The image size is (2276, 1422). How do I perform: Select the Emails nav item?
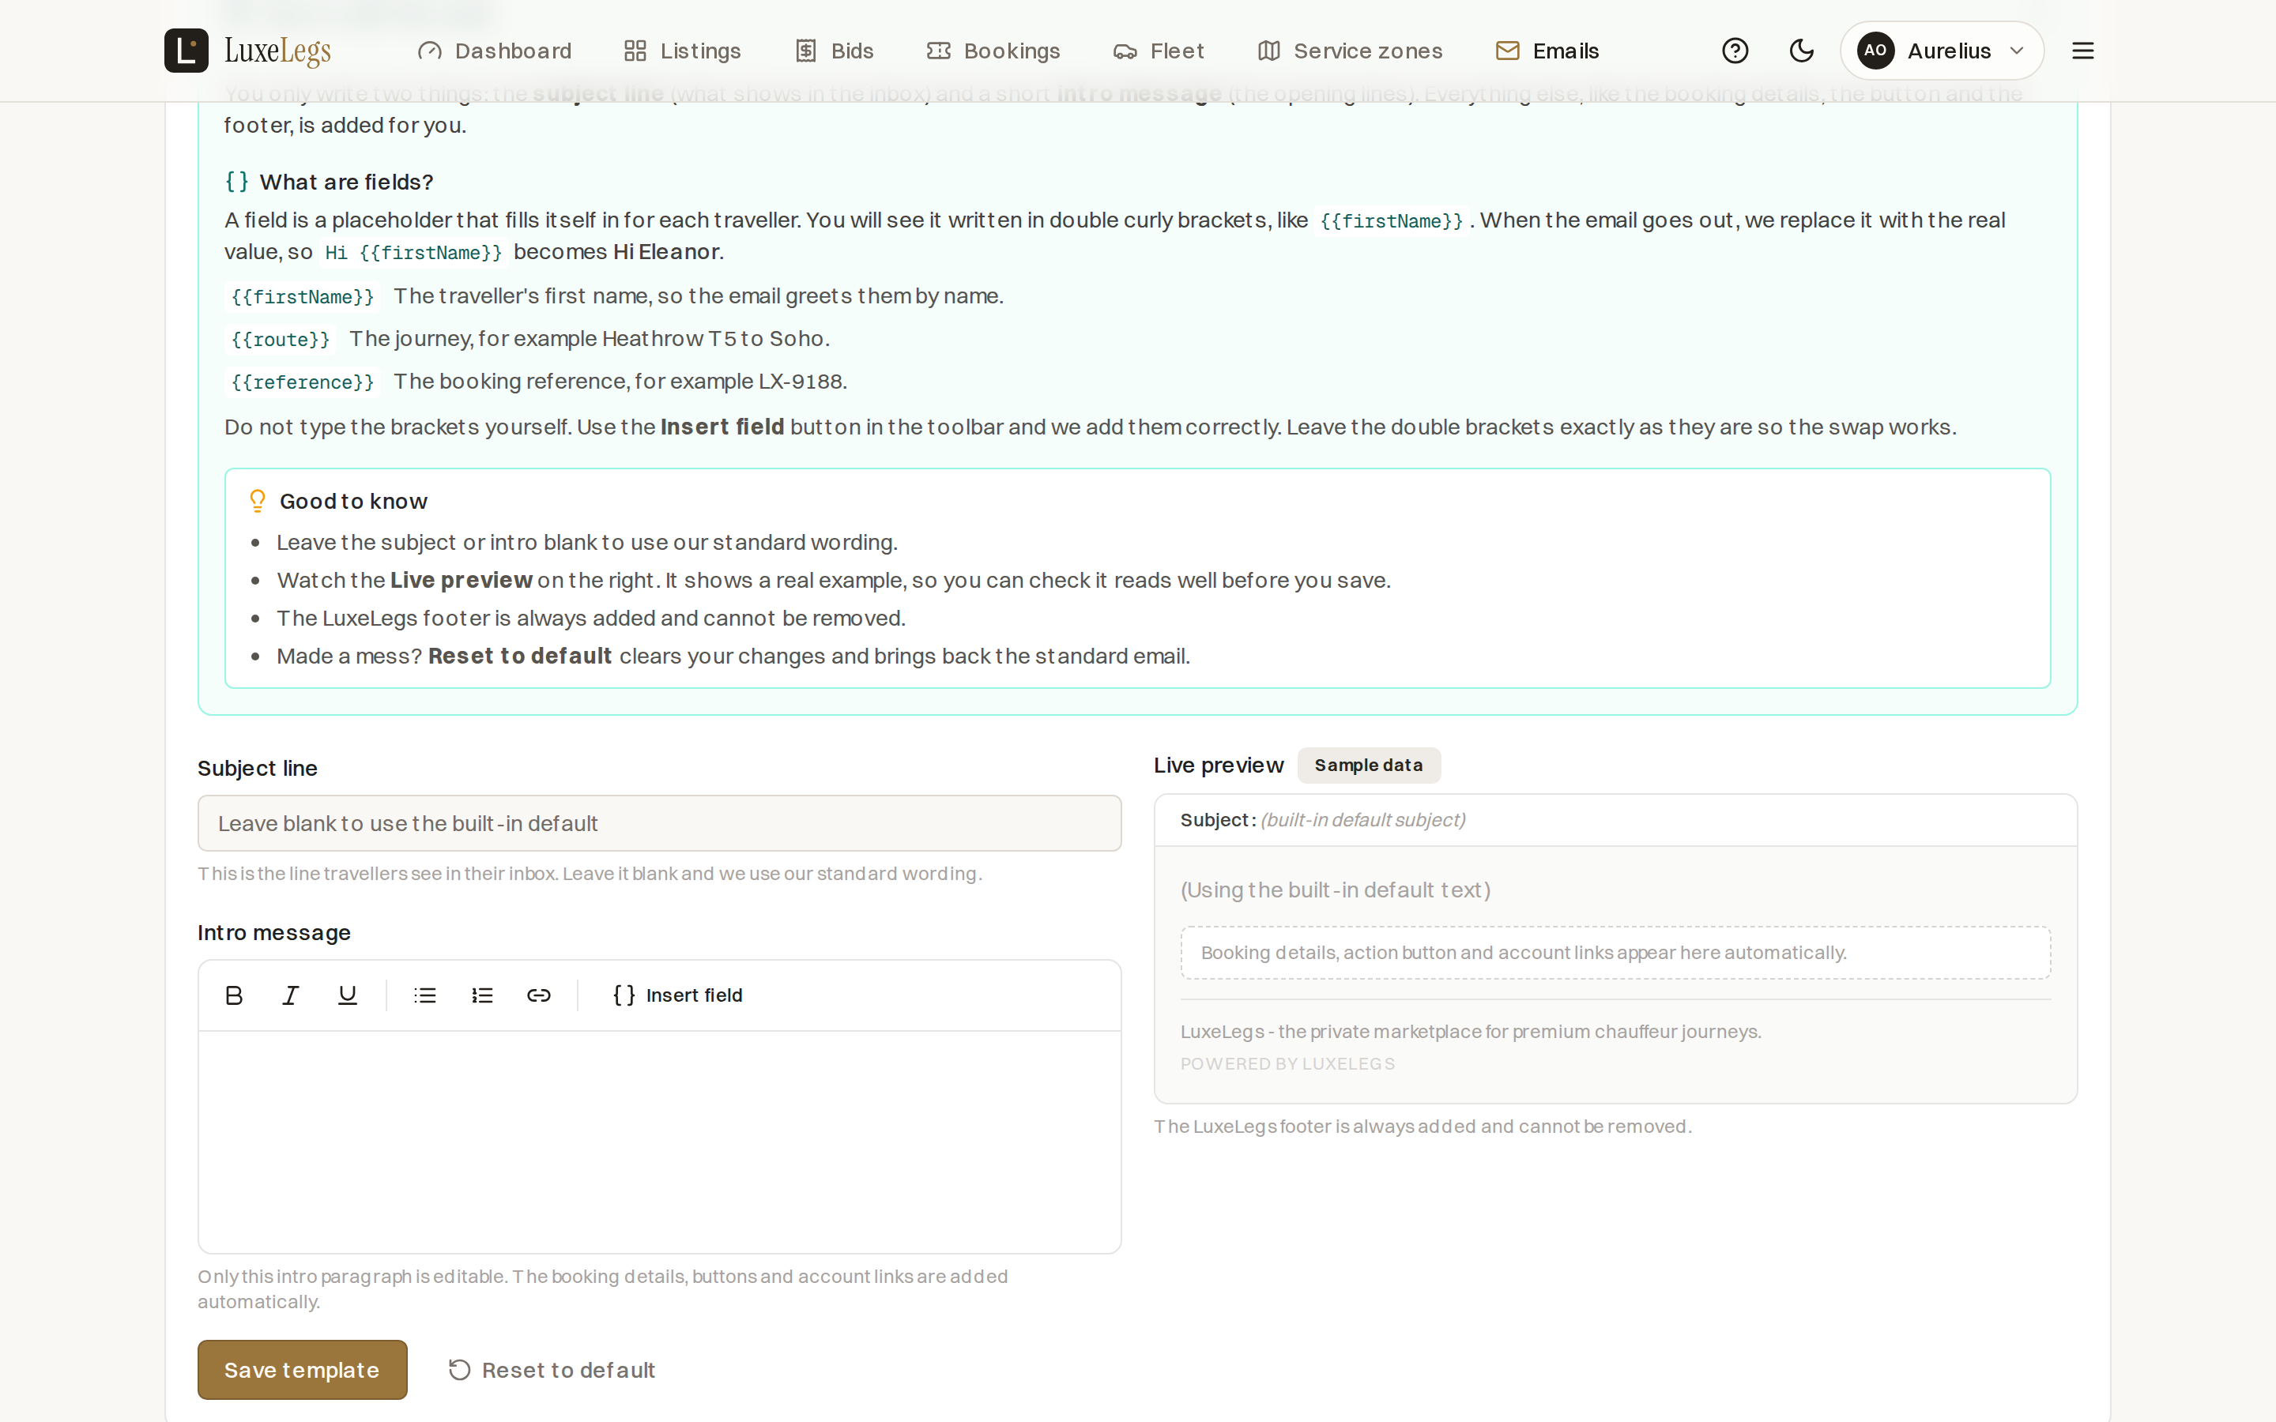tap(1547, 51)
